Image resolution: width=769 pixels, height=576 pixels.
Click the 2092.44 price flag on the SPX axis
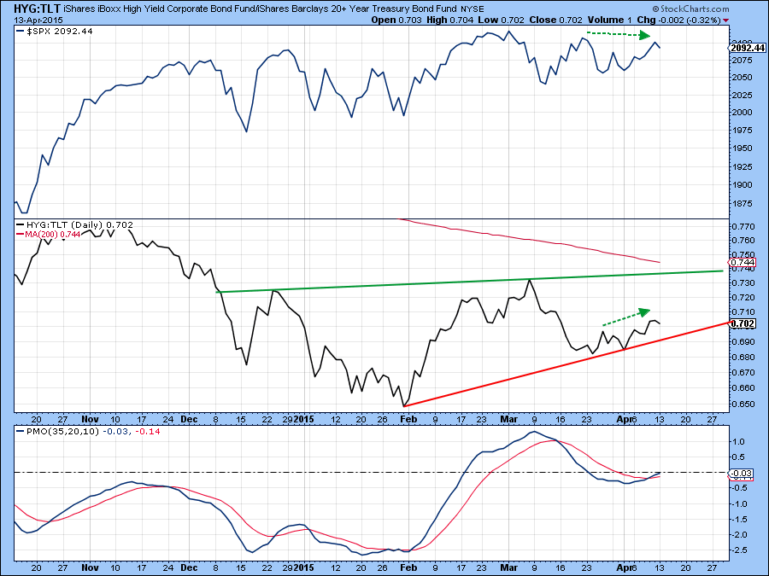[x=747, y=48]
